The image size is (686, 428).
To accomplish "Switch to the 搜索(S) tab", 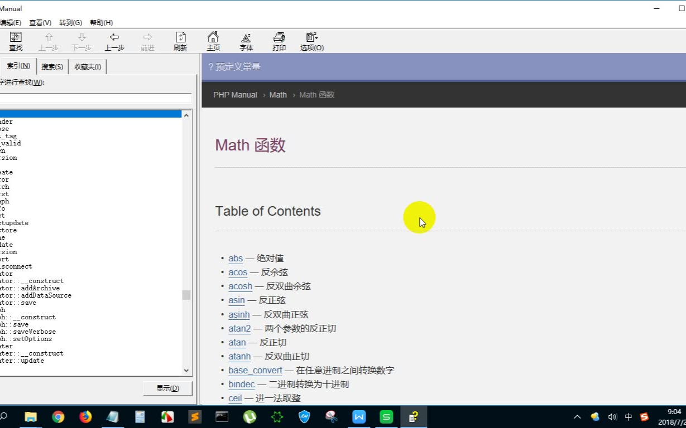I will pyautogui.click(x=51, y=66).
